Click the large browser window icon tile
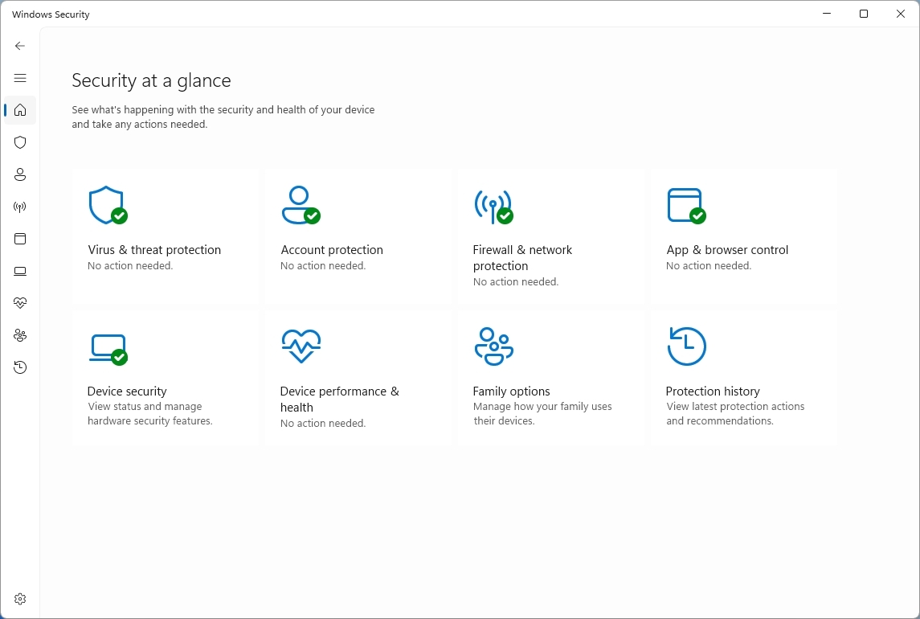The height and width of the screenshot is (619, 920). pos(686,206)
